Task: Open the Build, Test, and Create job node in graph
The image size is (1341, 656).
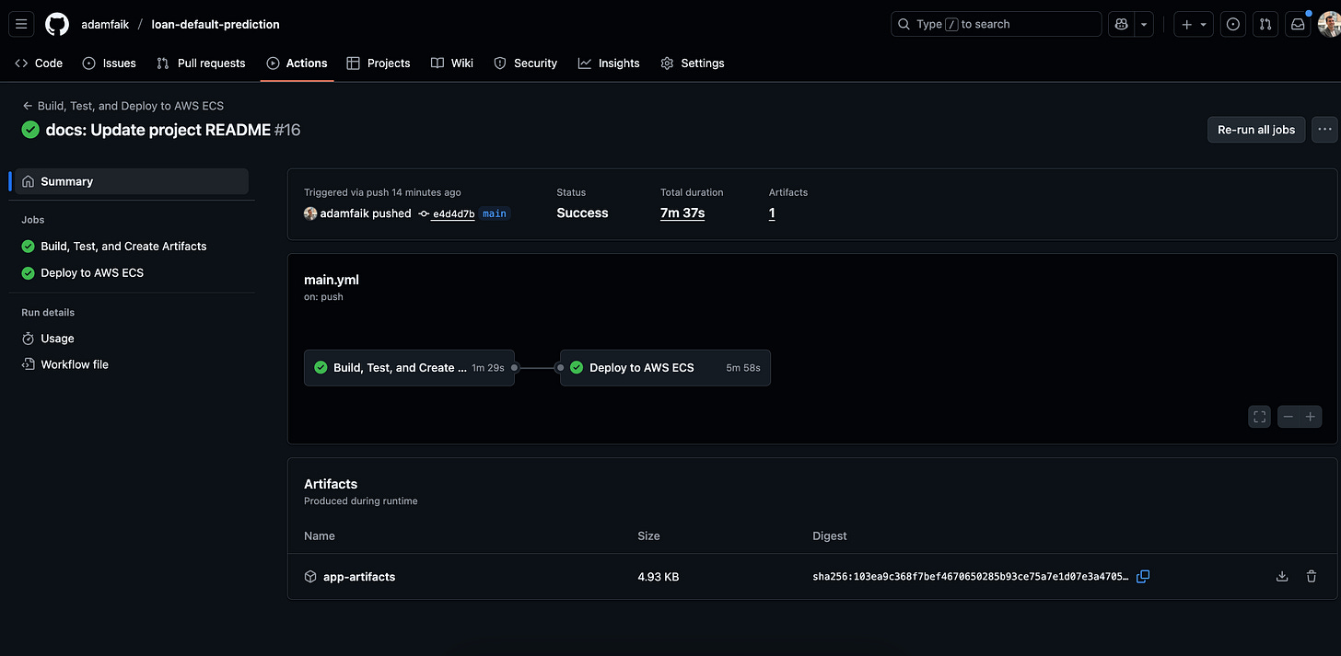Action: 409,367
